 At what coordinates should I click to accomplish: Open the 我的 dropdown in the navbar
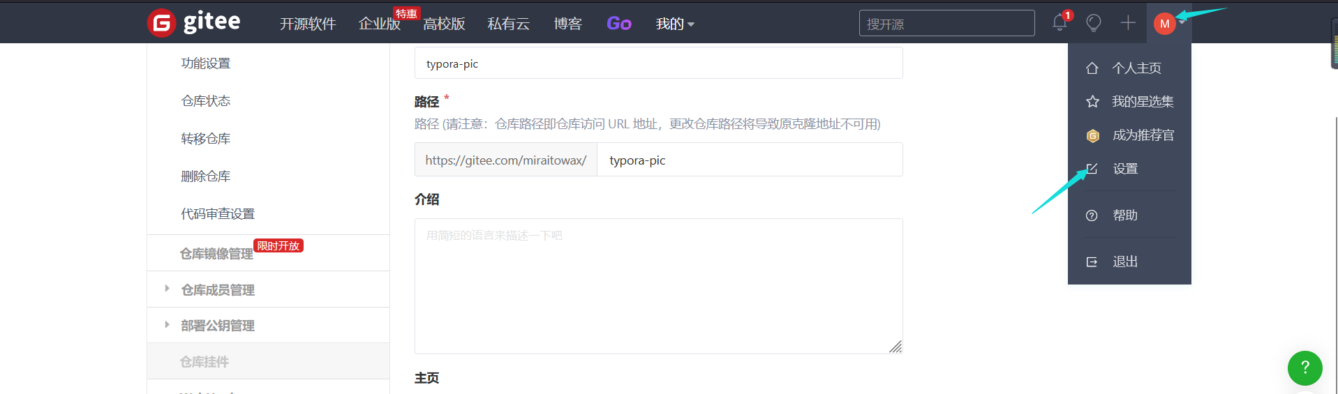675,24
